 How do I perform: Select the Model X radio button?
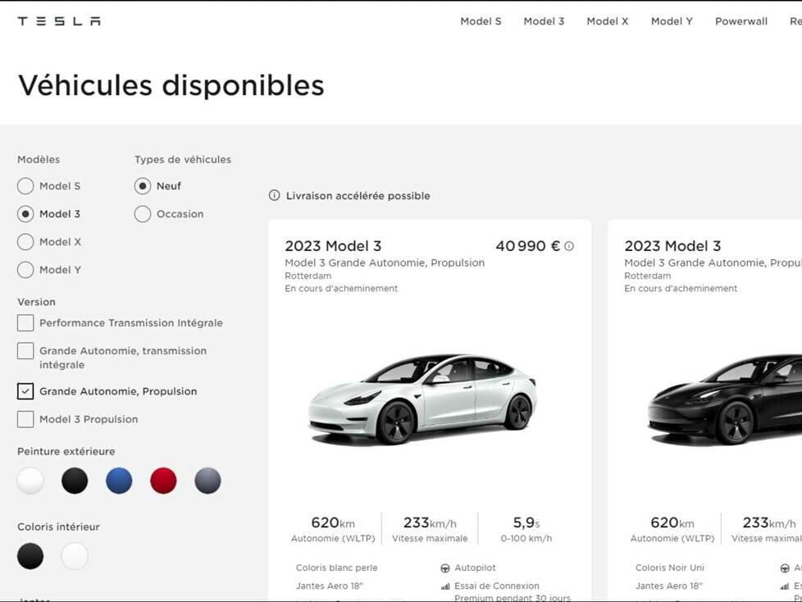25,242
